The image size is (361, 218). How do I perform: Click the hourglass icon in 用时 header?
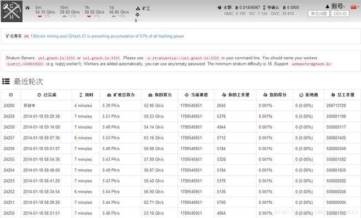tap(81, 95)
